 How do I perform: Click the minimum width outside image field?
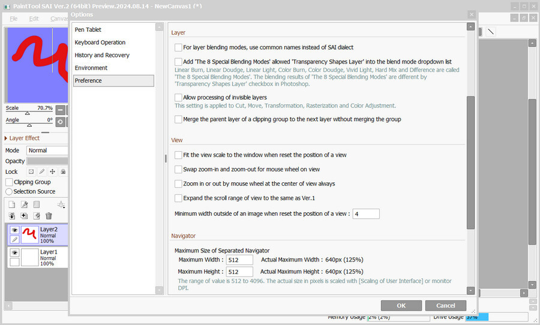pos(366,214)
